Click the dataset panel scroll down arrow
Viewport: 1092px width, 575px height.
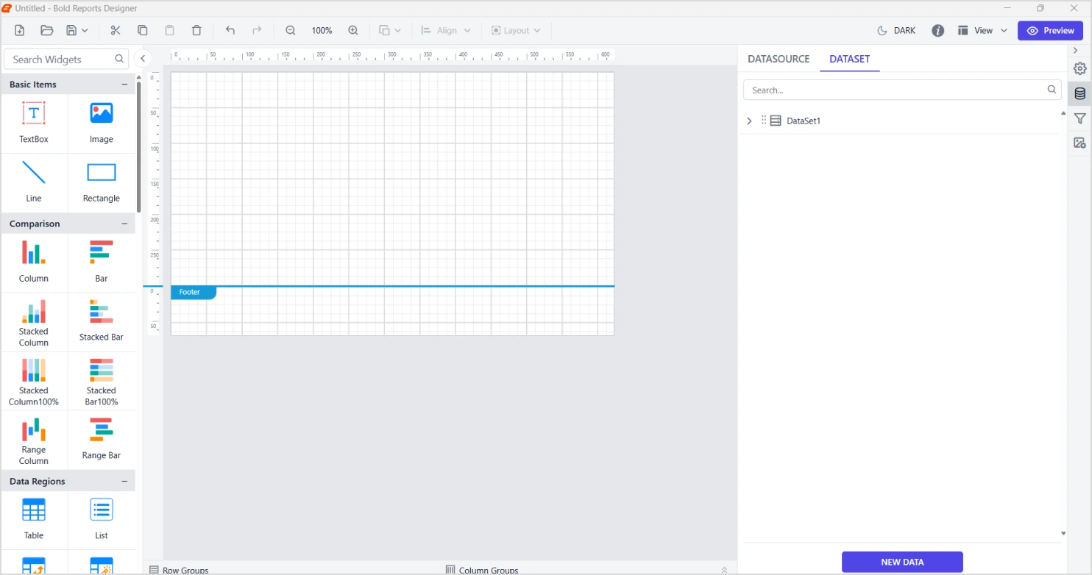(1063, 533)
